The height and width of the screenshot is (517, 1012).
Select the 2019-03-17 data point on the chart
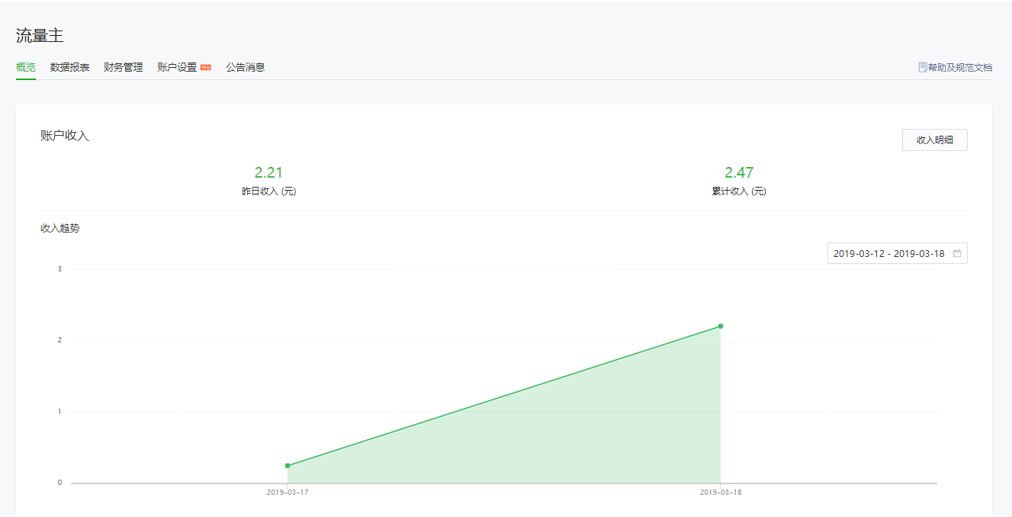tap(288, 465)
